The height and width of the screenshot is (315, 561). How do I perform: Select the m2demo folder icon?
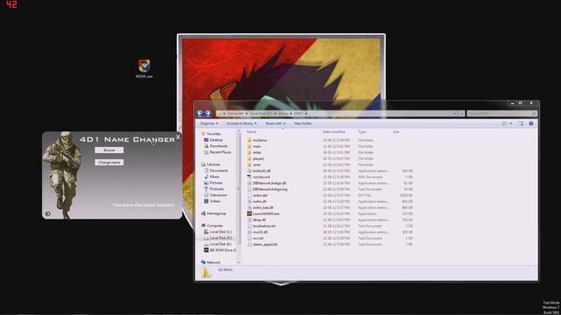249,140
